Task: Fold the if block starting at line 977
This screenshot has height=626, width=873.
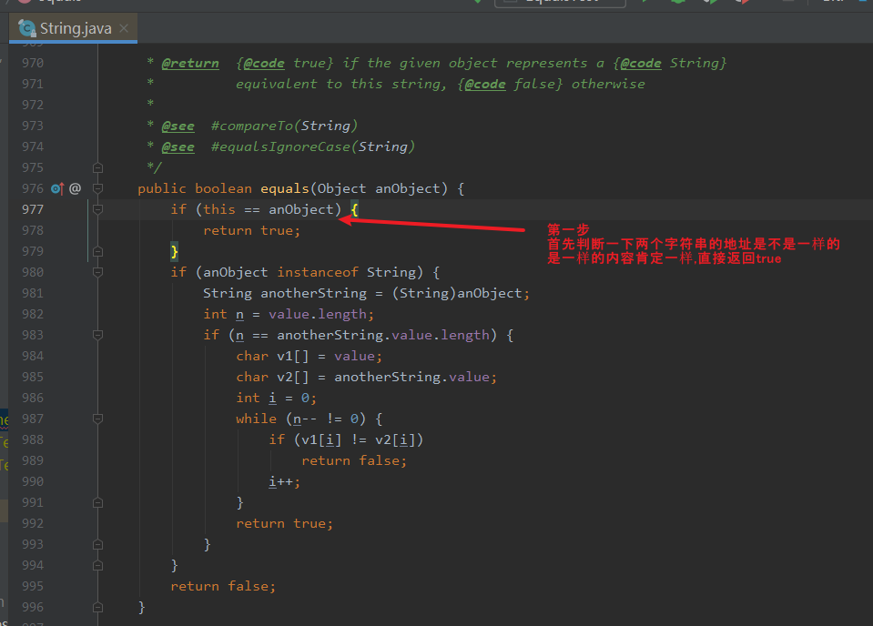Action: tap(97, 209)
